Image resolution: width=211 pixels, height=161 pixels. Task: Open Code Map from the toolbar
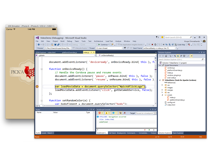point(180,45)
